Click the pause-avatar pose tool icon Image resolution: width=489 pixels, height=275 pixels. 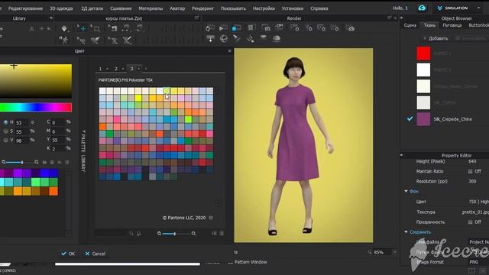click(63, 40)
